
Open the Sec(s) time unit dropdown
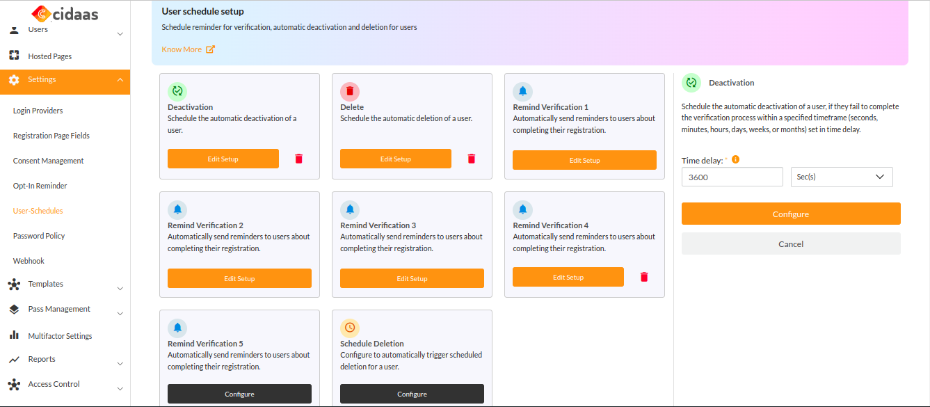pyautogui.click(x=841, y=177)
